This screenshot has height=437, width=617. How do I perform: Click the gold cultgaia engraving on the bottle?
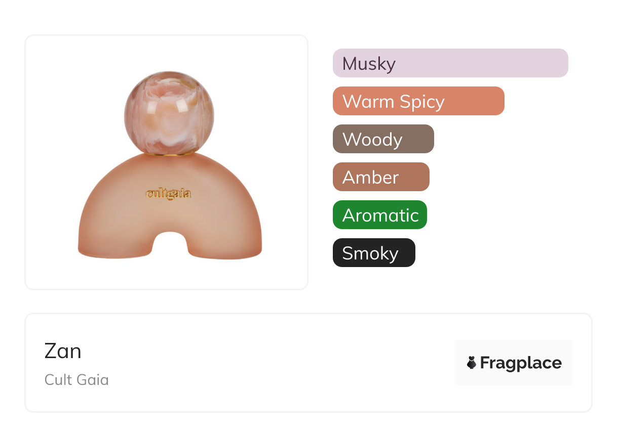click(x=168, y=194)
